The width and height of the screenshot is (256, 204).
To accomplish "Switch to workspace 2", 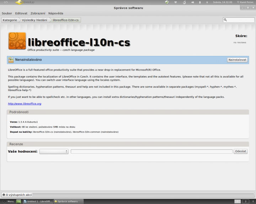I will coord(246,202).
